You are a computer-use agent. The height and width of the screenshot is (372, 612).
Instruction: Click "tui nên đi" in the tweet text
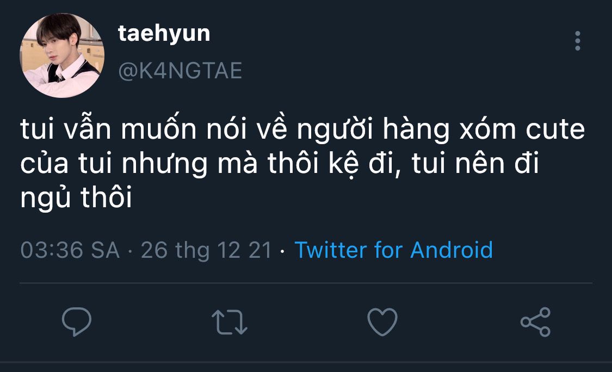475,165
